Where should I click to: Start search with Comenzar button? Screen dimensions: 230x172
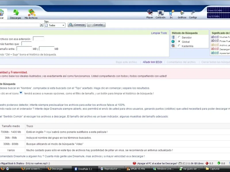(77, 25)
